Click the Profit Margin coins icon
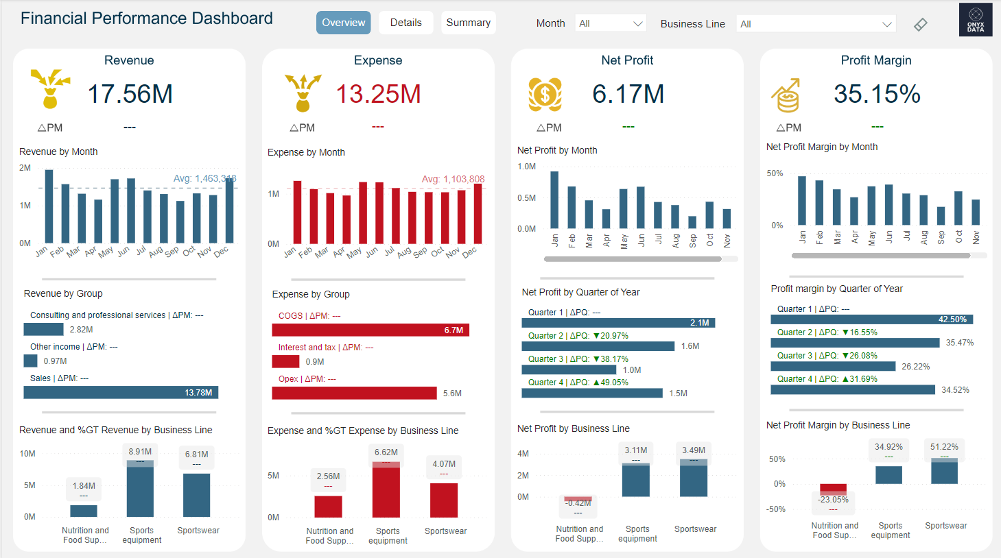 pos(786,95)
